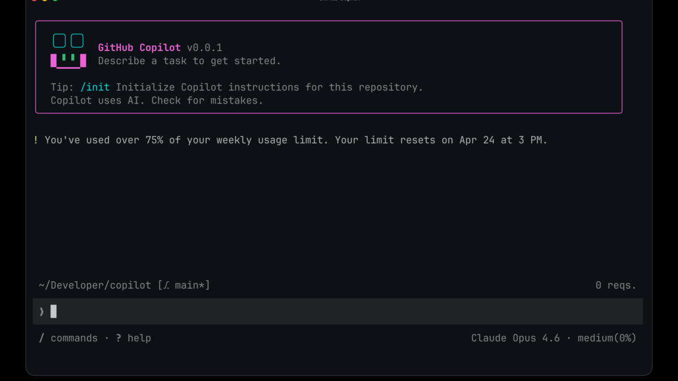Click the help link in status bar
Image resolution: width=678 pixels, height=381 pixels.
pyautogui.click(x=139, y=338)
